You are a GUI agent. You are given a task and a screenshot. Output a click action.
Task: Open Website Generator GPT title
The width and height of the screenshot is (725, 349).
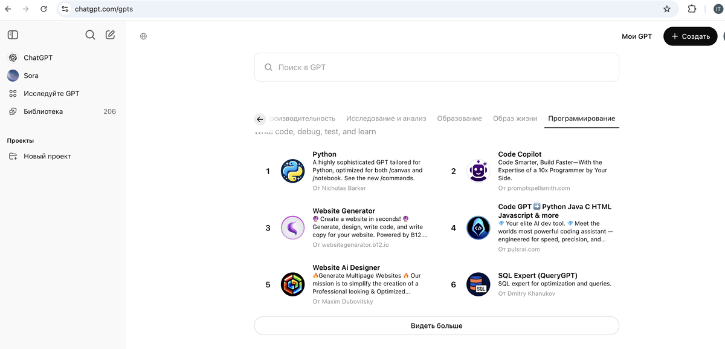(x=344, y=210)
